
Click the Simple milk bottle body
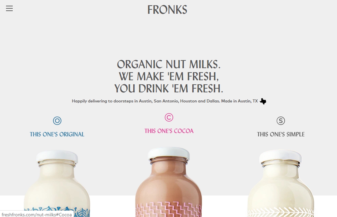281,186
